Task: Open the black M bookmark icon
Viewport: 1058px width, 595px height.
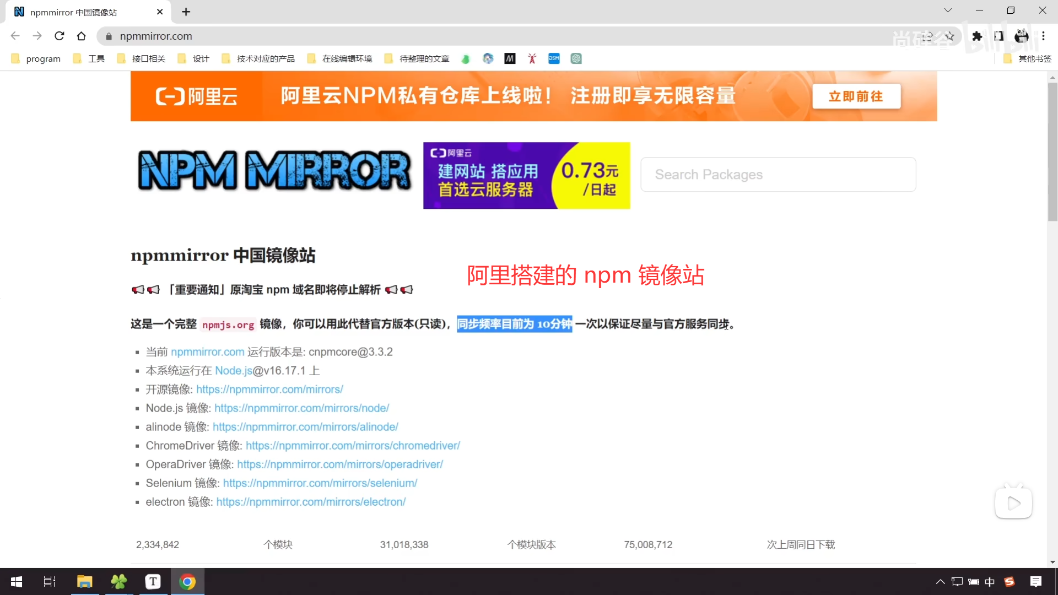Action: (510, 58)
